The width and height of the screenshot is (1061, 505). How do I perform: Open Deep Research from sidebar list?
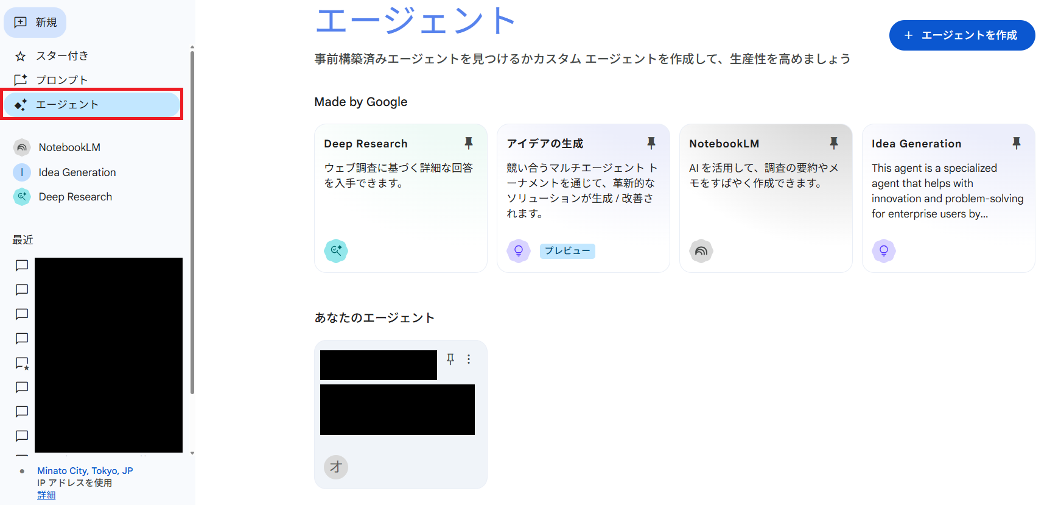(x=75, y=197)
